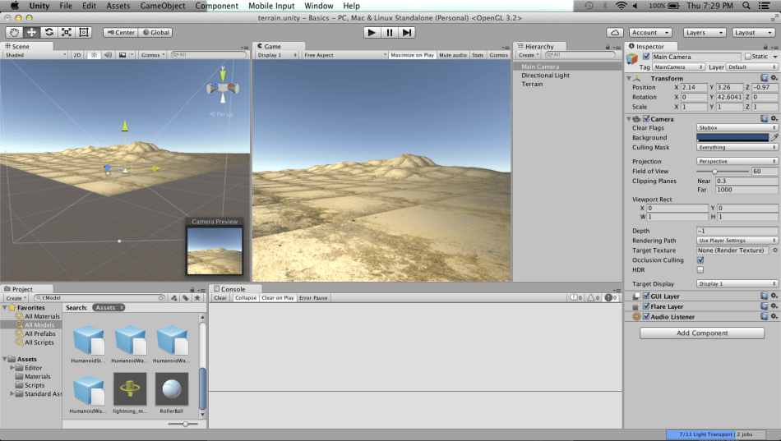The width and height of the screenshot is (781, 441).
Task: Toggle console warning count filter
Action: click(x=594, y=297)
